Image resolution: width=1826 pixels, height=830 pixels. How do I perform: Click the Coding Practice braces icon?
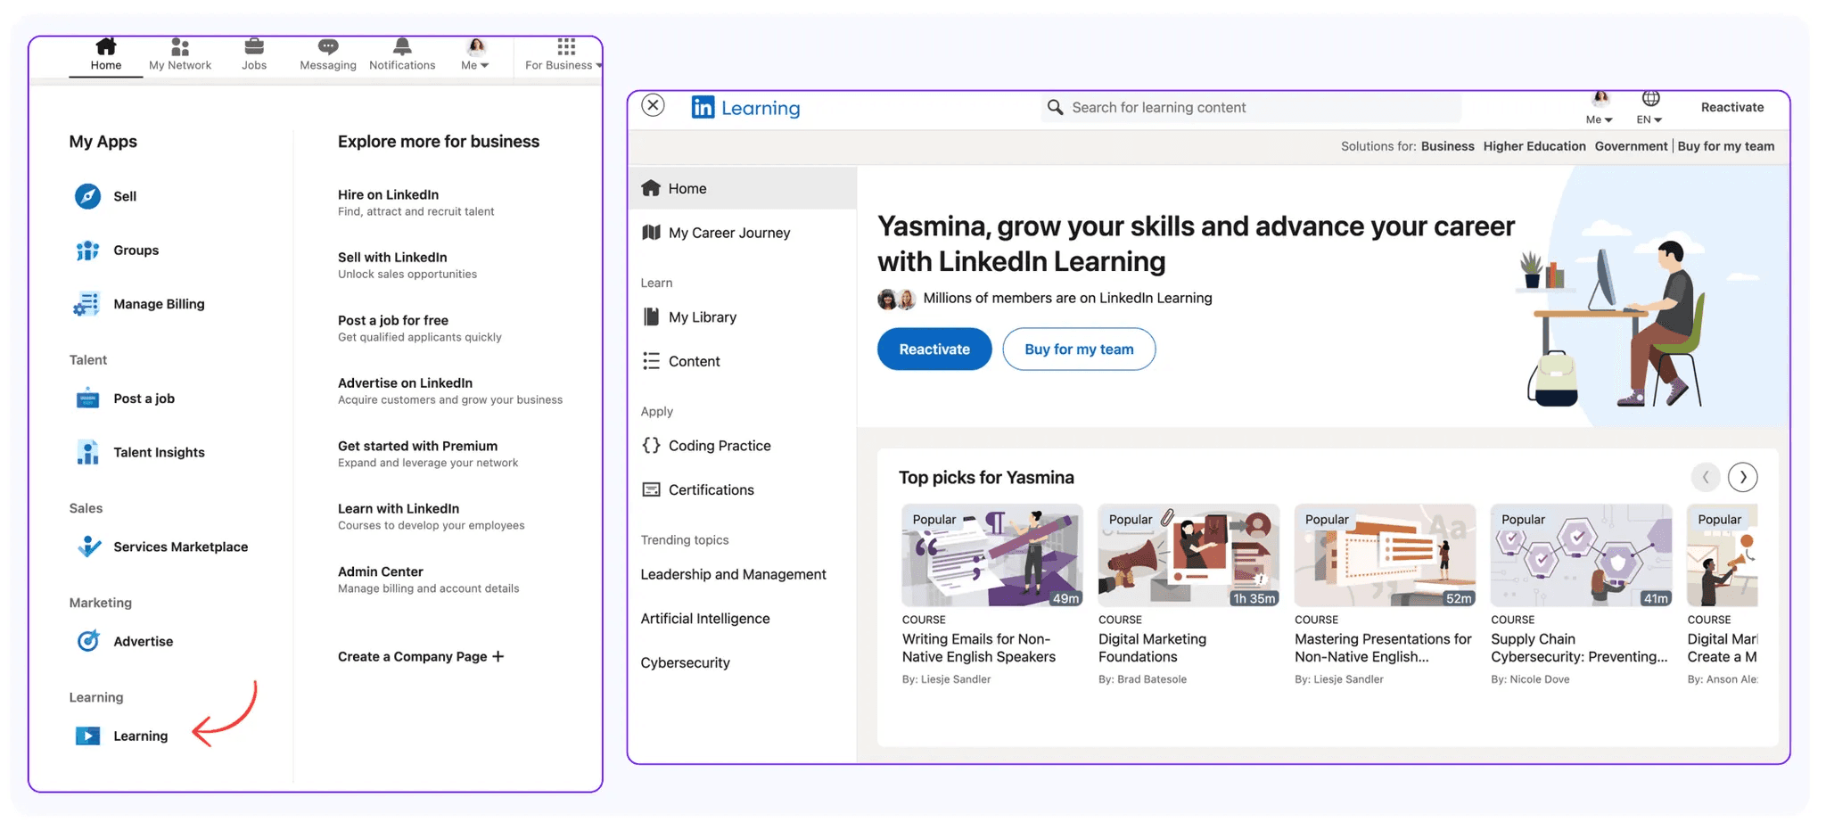tap(652, 446)
